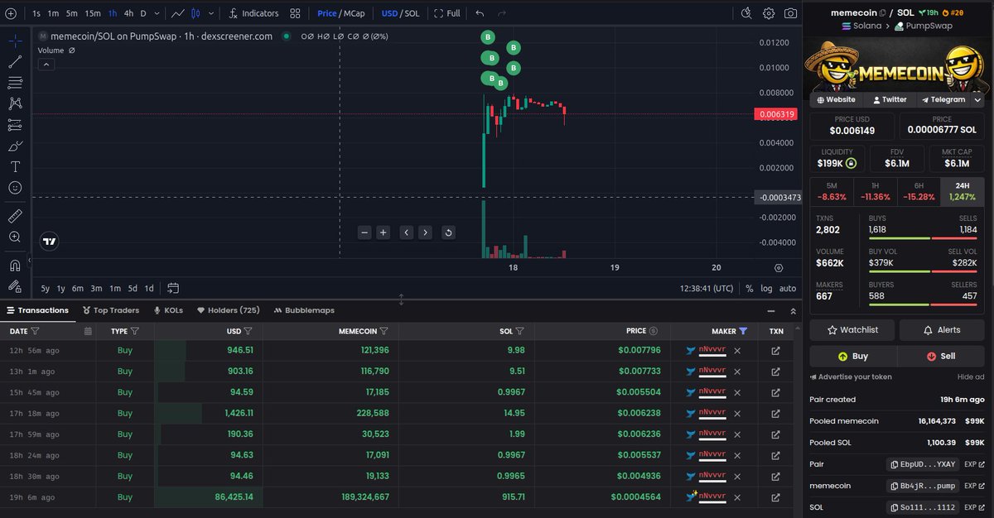Enable full screen chart mode
Image resolution: width=994 pixels, height=518 pixels.
(x=447, y=13)
